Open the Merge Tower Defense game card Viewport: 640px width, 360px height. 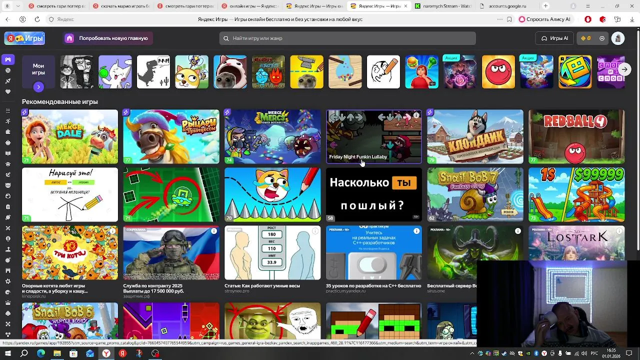click(272, 136)
